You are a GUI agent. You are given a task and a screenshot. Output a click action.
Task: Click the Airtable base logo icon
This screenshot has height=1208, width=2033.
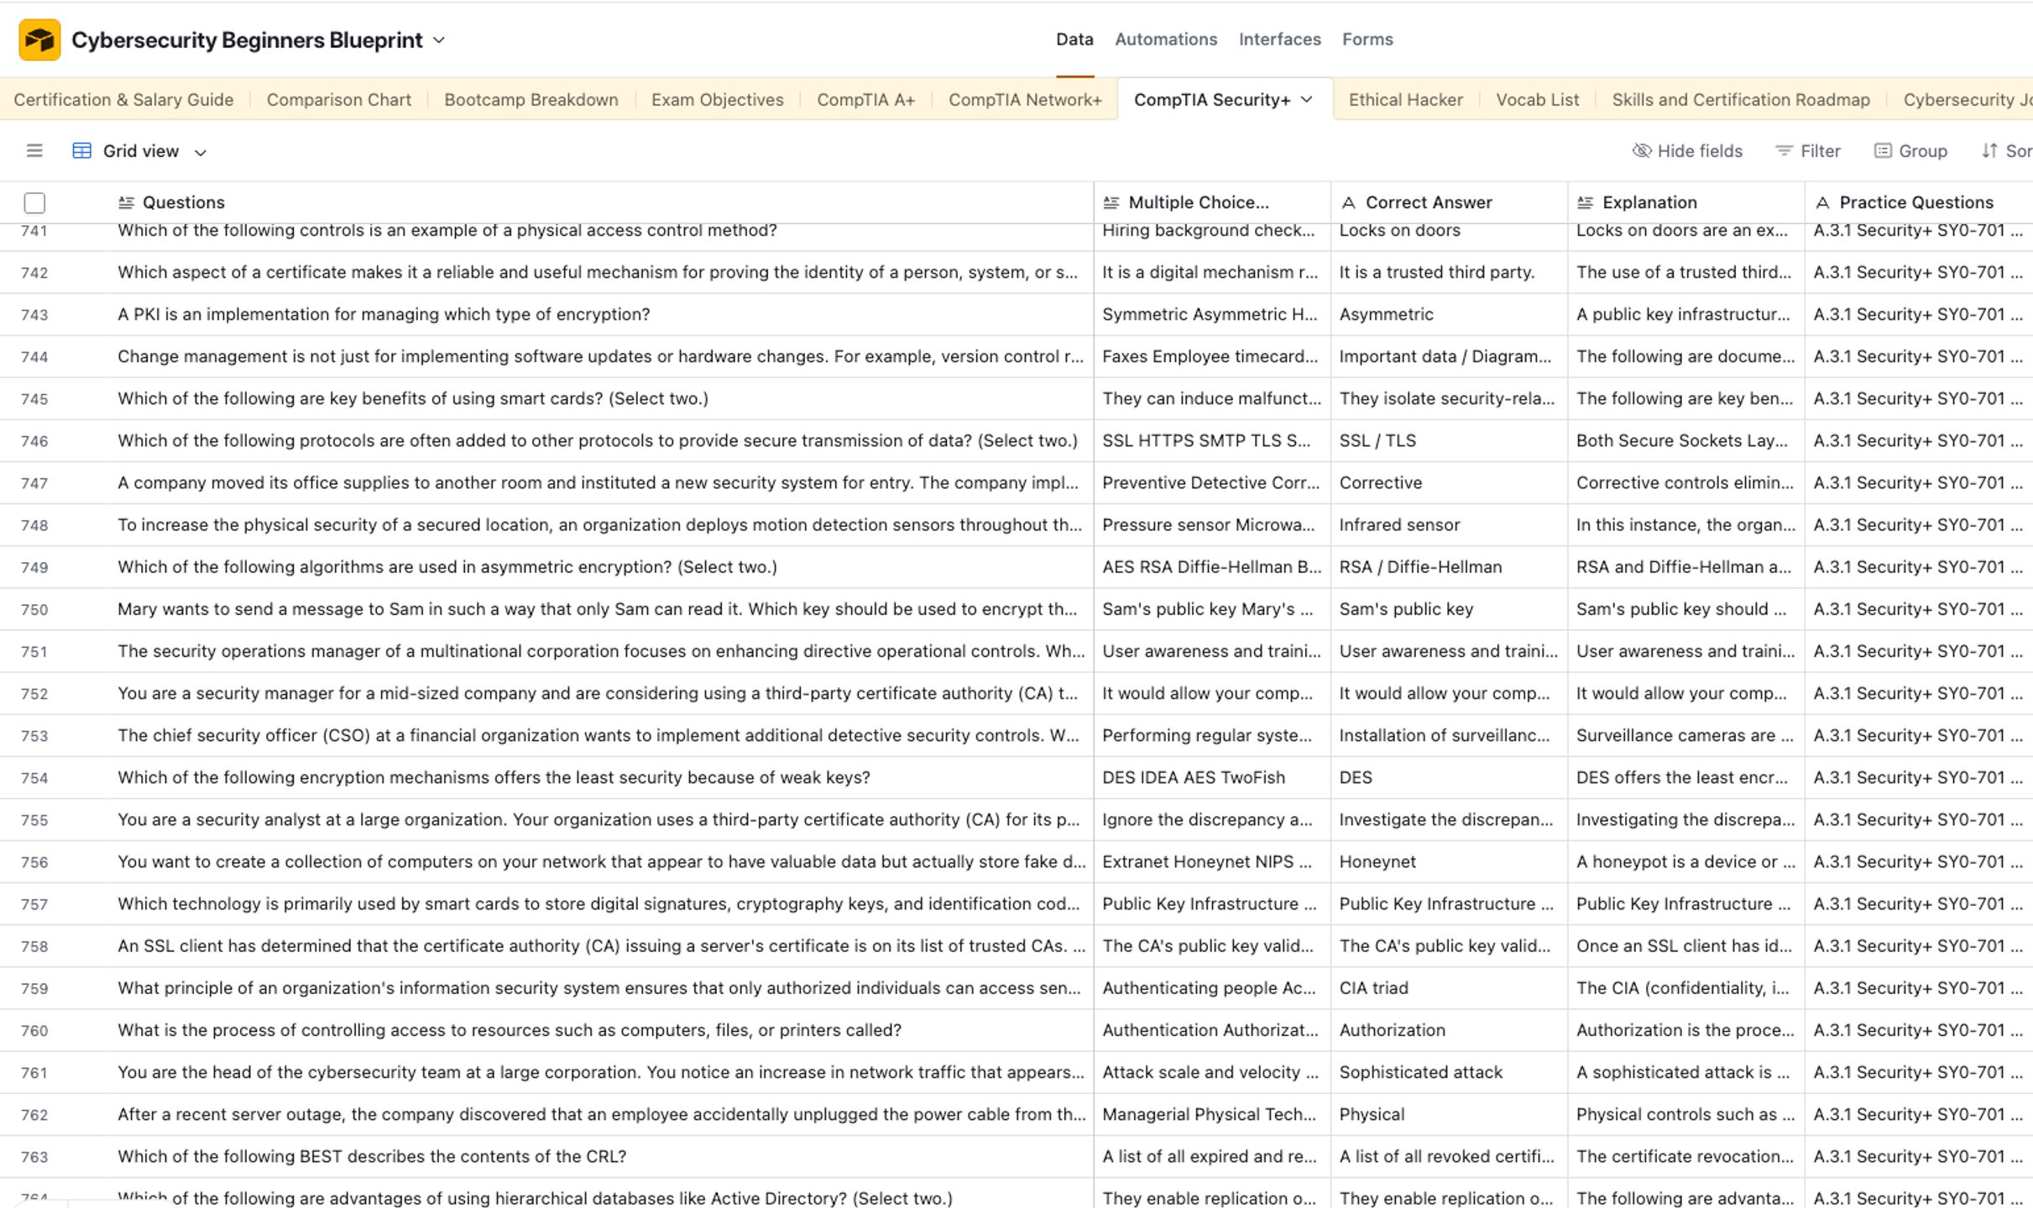coord(39,39)
